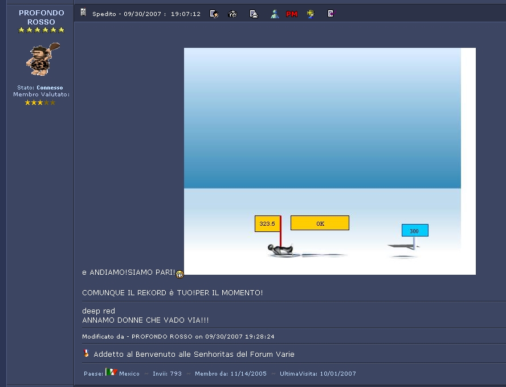Send a private message via PM icon
Viewport: 506px width, 387px height.
(x=292, y=14)
